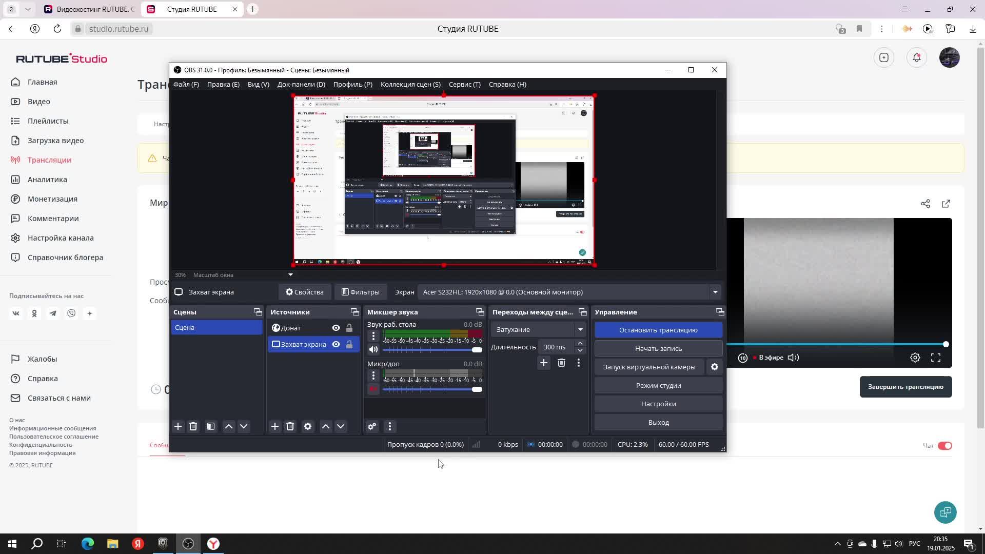Screen dimensions: 985x554
Task: Click Остановить трансляцию button
Action: click(x=659, y=330)
